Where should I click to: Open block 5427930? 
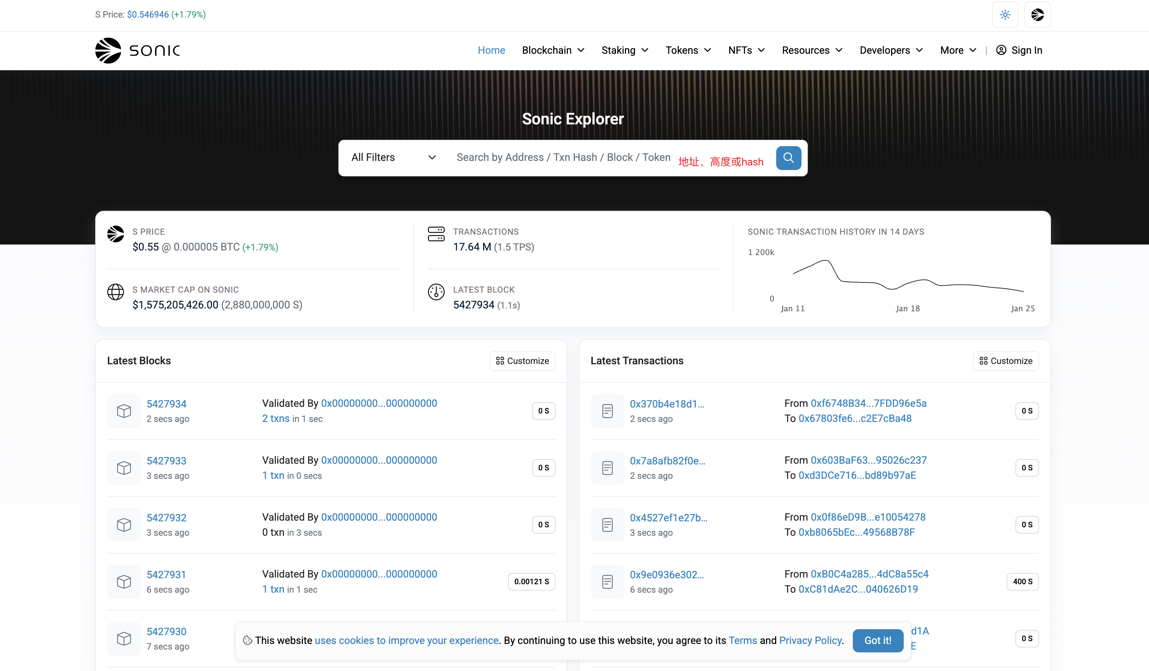tap(167, 632)
